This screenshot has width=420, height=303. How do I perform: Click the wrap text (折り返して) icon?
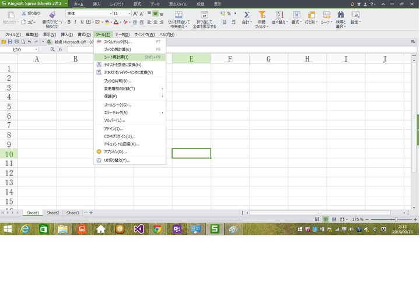pyautogui.click(x=204, y=15)
